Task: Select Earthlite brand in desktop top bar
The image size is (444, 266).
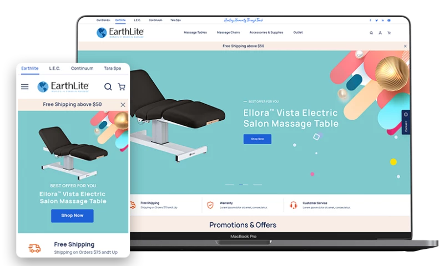Action: pos(120,21)
